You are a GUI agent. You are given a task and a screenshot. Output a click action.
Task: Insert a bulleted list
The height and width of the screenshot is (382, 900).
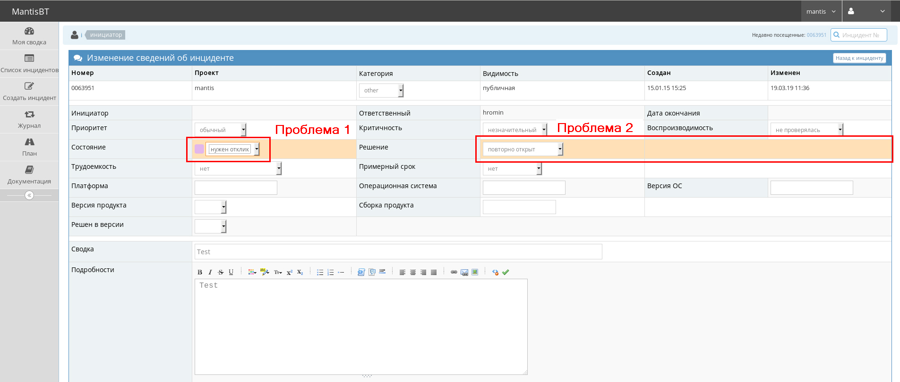(320, 272)
